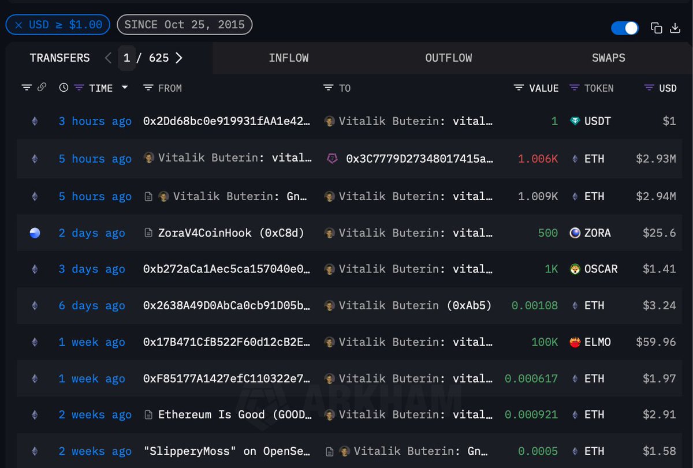Open the SINCE Oct 25, 2015 date filter
Image resolution: width=693 pixels, height=468 pixels.
coord(184,25)
